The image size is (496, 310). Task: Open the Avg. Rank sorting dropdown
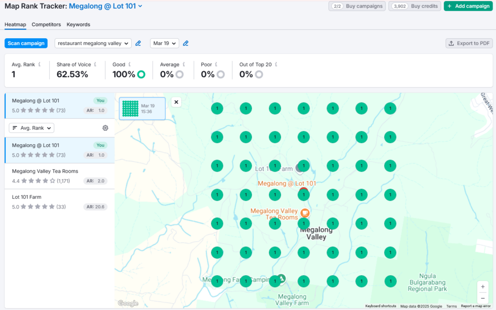[31, 128]
